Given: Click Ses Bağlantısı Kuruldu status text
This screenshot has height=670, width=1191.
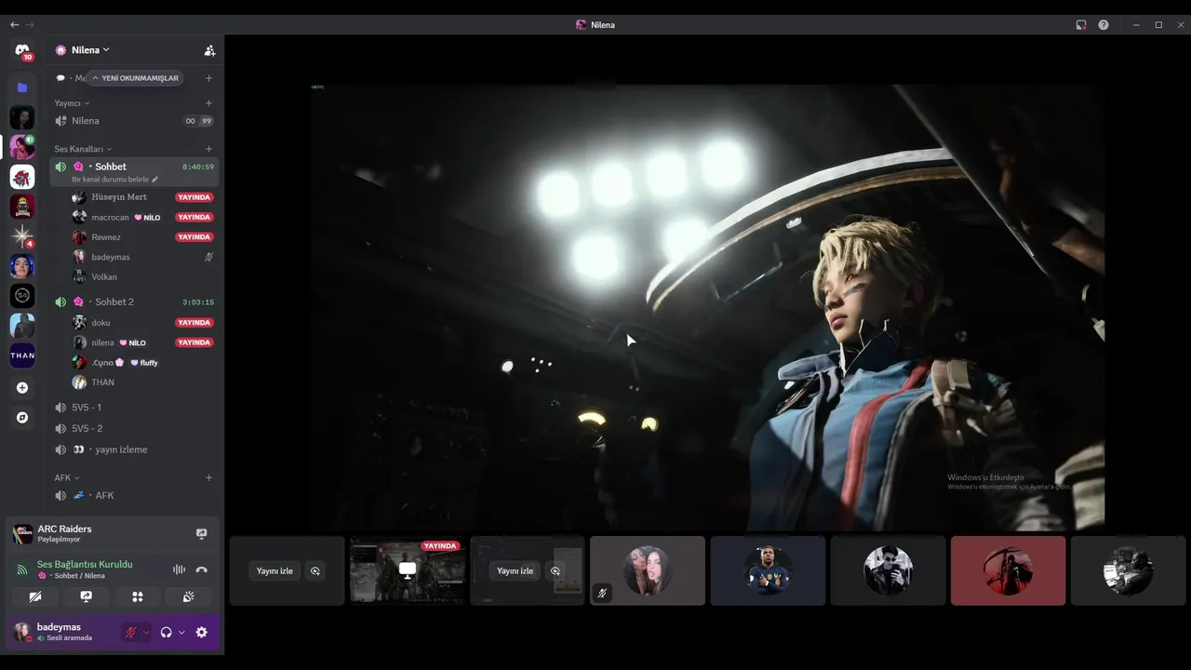Looking at the screenshot, I should pyautogui.click(x=85, y=565).
